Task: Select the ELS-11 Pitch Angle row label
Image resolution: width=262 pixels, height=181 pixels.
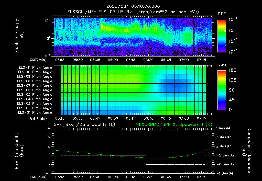Action: 35,68
